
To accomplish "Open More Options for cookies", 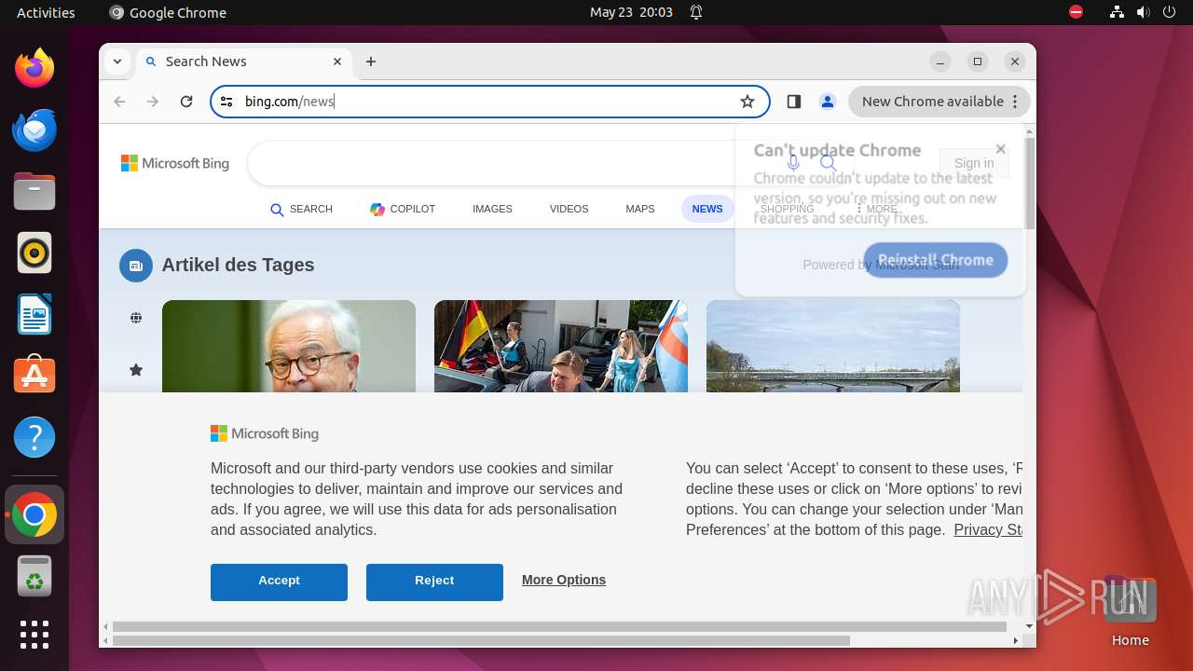I will click(x=564, y=580).
